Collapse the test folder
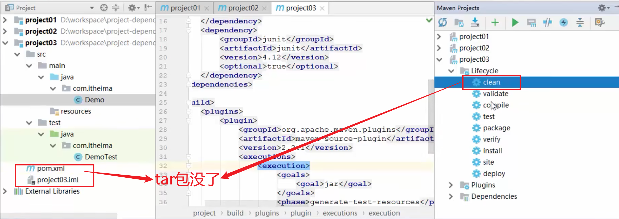 (x=29, y=123)
